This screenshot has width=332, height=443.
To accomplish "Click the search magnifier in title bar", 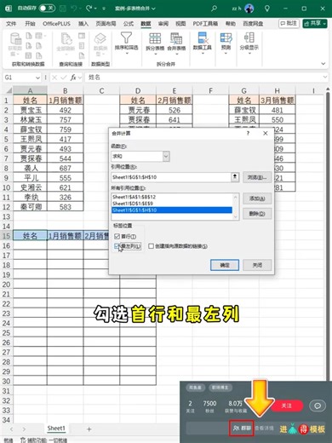I will (214, 9).
